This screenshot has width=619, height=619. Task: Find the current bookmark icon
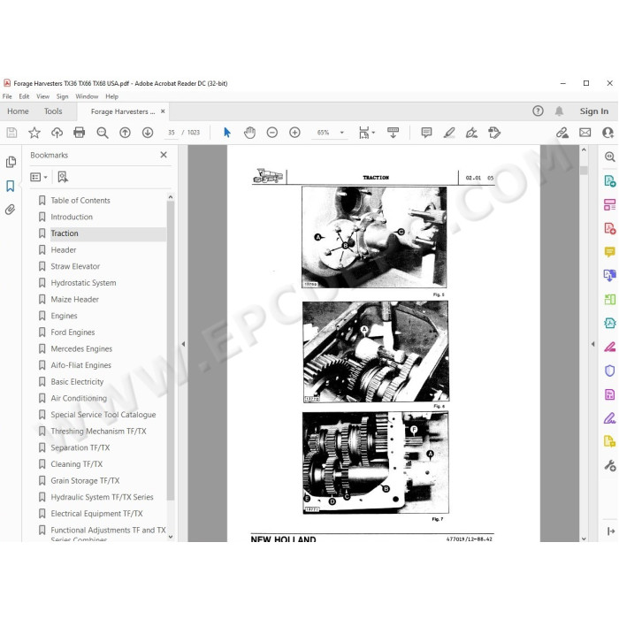pos(63,177)
